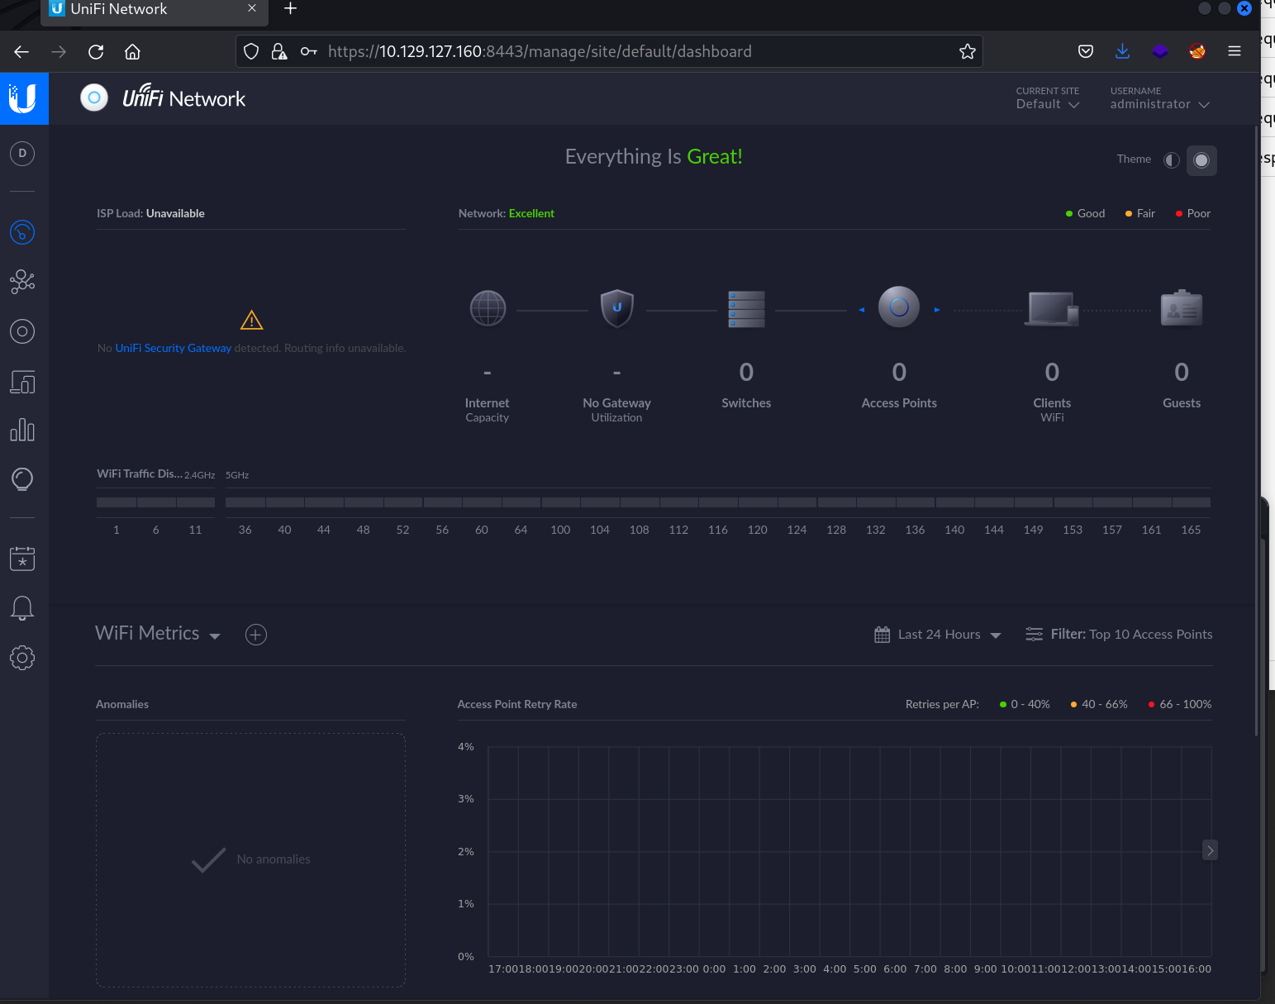This screenshot has width=1275, height=1004.
Task: Click the 5GHz channel 36 bar
Action: (x=245, y=502)
